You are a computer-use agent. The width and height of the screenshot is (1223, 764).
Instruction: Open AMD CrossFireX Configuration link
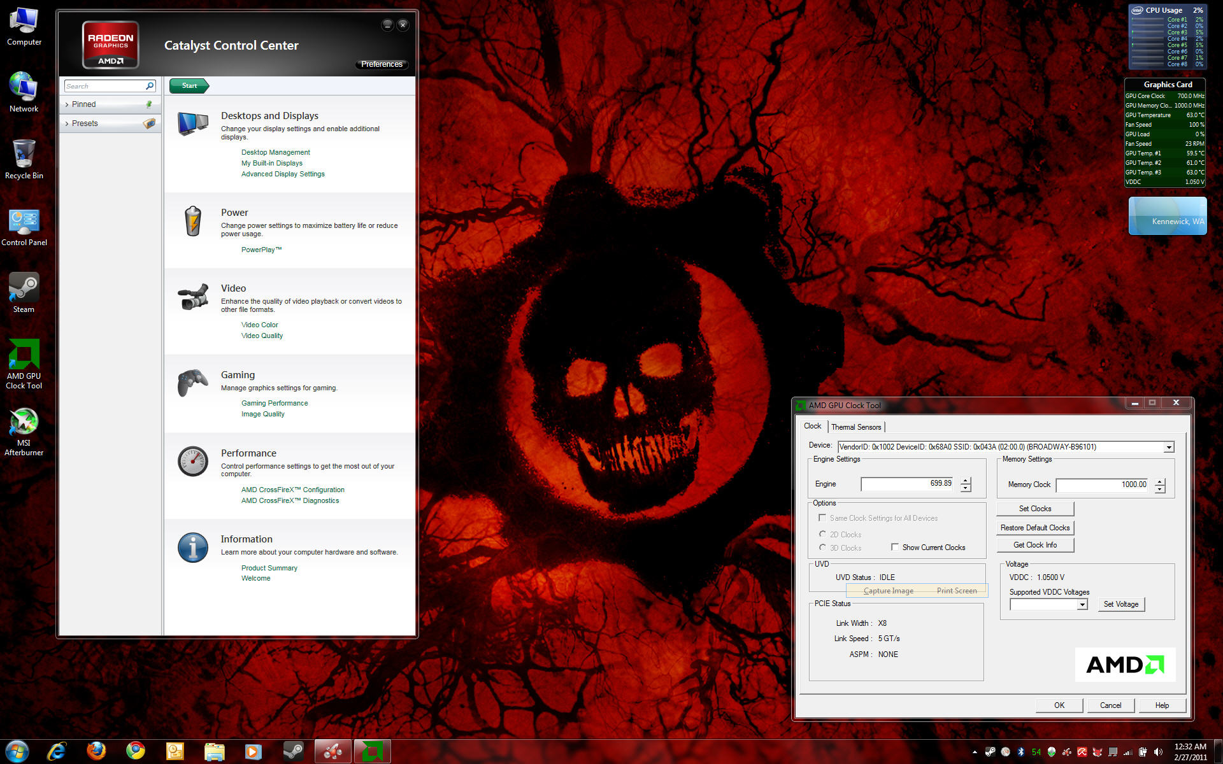point(292,490)
